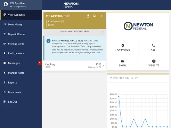Expand Checking account row chevron
The width and height of the screenshot is (171, 128).
(103, 66)
